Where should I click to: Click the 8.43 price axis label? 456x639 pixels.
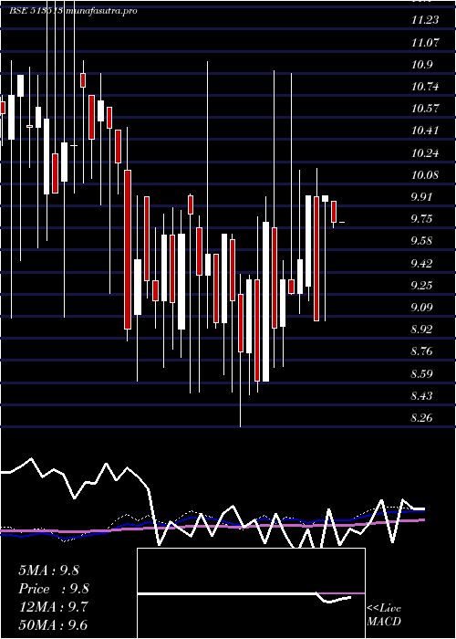(421, 395)
